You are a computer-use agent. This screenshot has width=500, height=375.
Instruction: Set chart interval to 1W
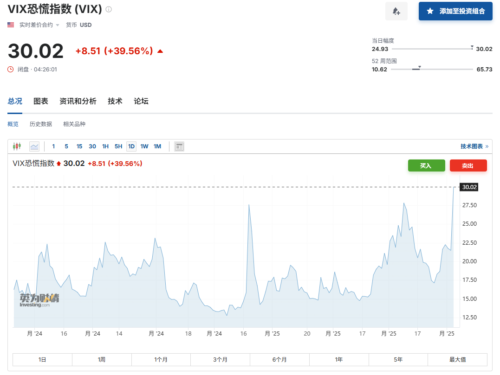click(x=144, y=146)
